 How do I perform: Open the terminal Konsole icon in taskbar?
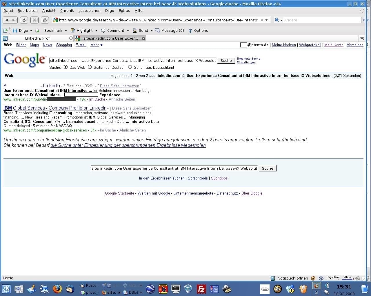(x=176, y=289)
